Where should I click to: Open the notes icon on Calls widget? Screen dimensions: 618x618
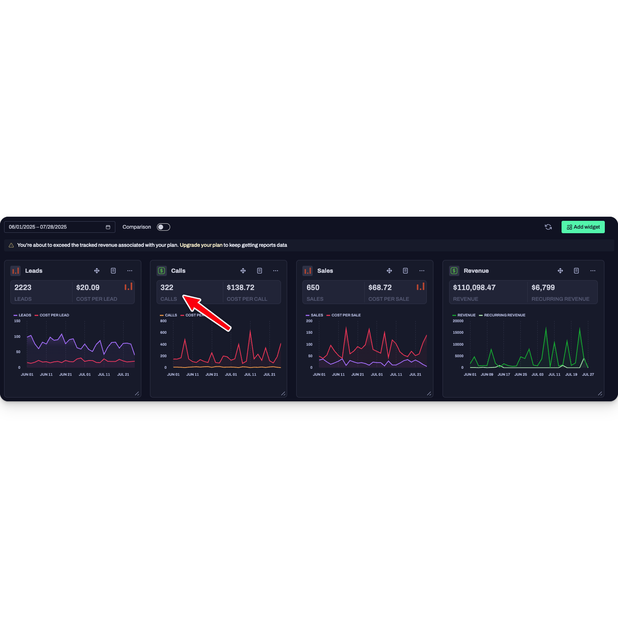[260, 271]
